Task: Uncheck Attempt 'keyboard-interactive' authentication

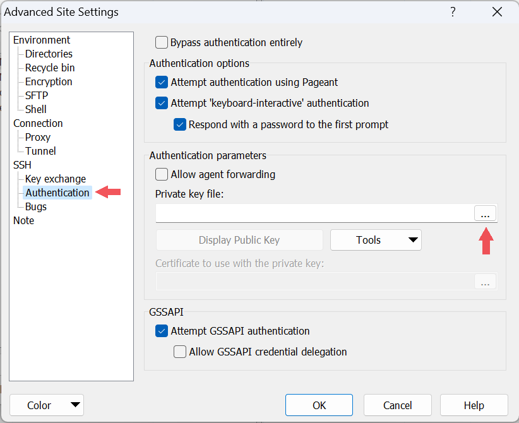Action: pos(162,103)
